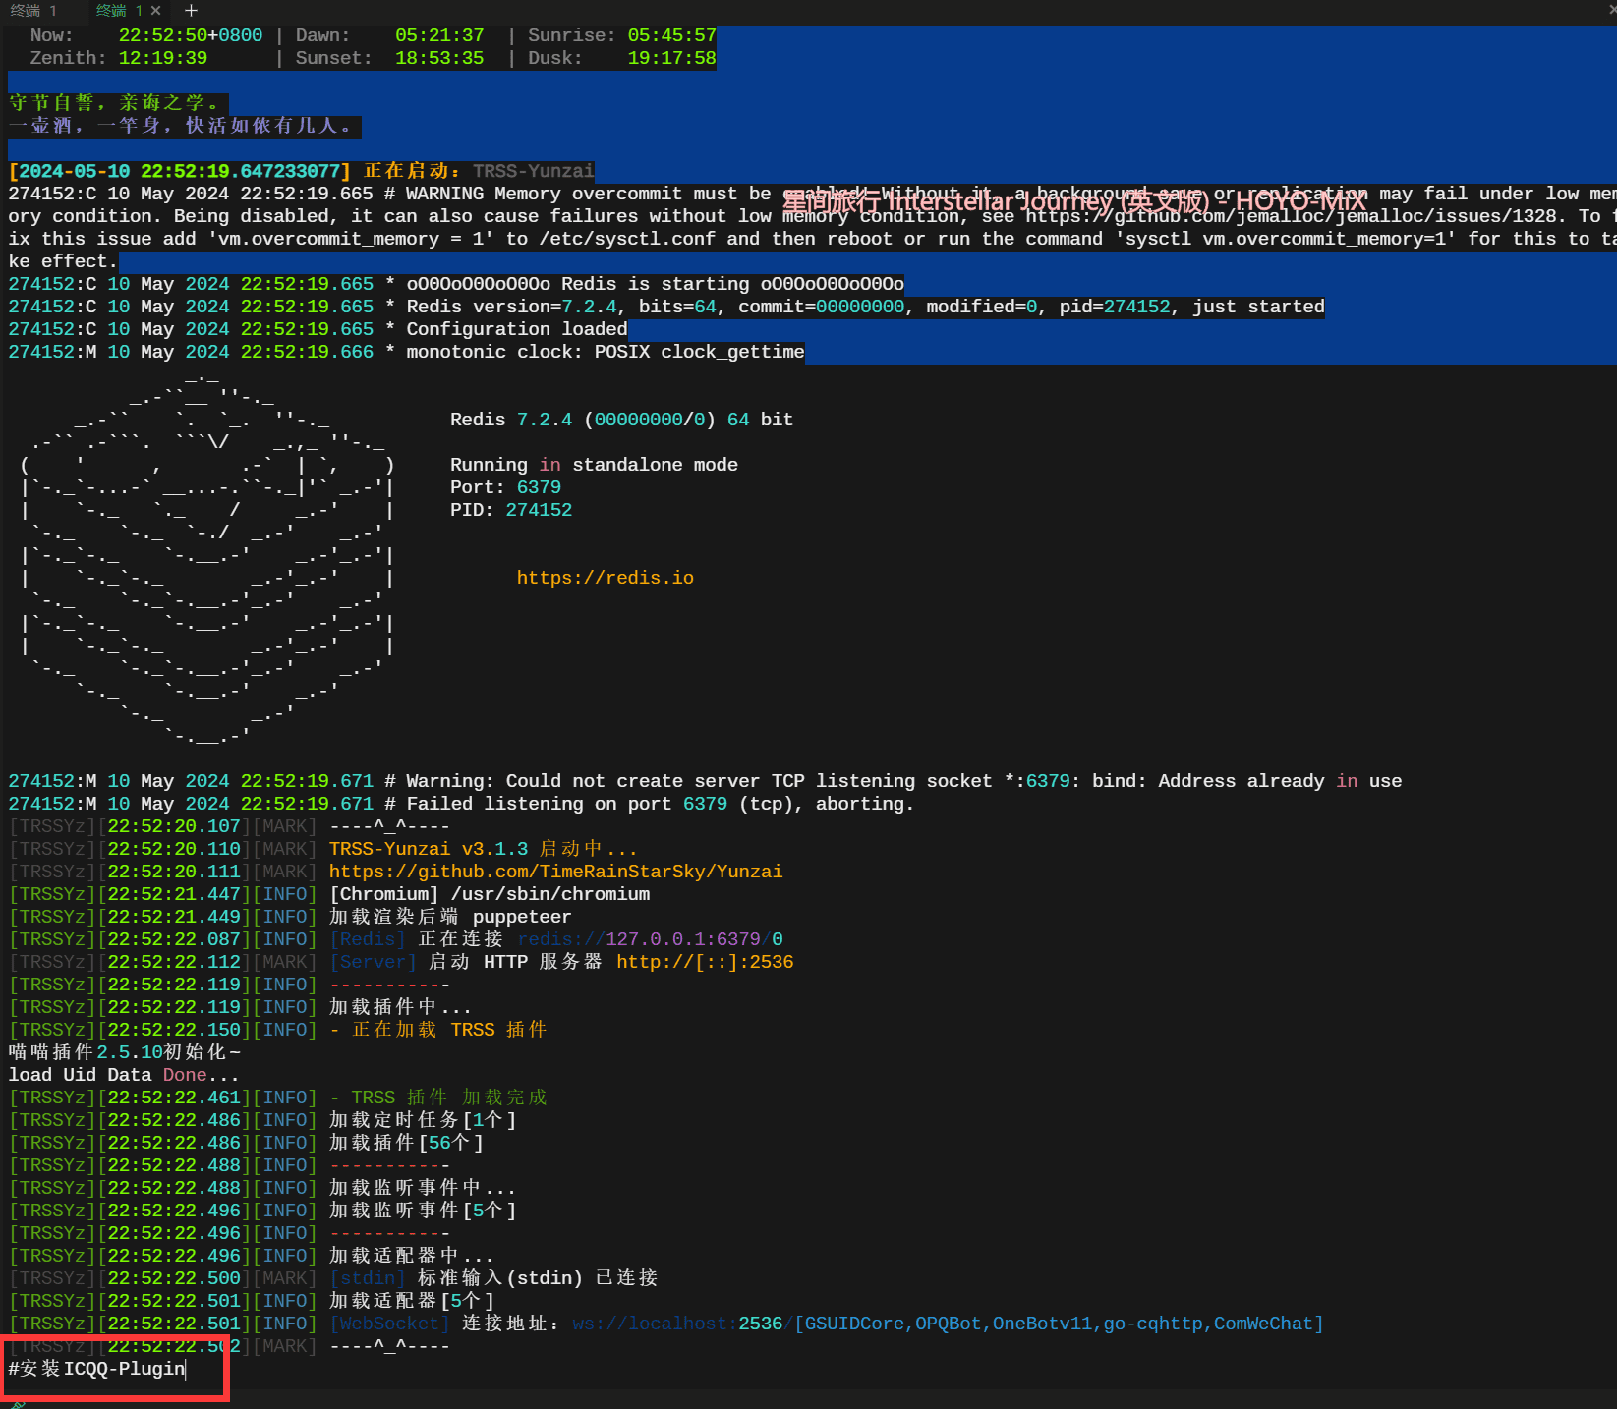1617x1409 pixels.
Task: Click the Redis PID 274152 value
Action: pyautogui.click(x=539, y=510)
